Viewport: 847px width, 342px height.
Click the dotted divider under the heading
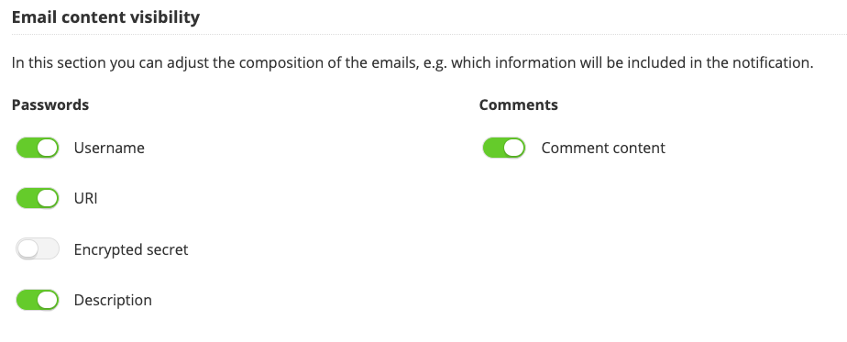(x=429, y=35)
